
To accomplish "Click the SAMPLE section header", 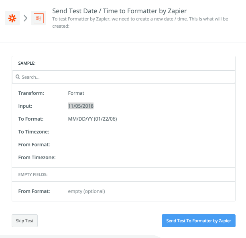I will coord(27,63).
